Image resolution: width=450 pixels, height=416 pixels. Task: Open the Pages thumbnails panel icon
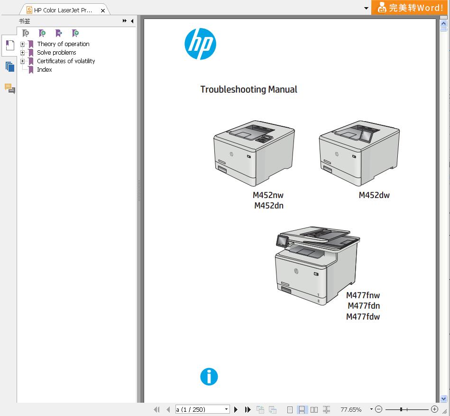click(10, 66)
